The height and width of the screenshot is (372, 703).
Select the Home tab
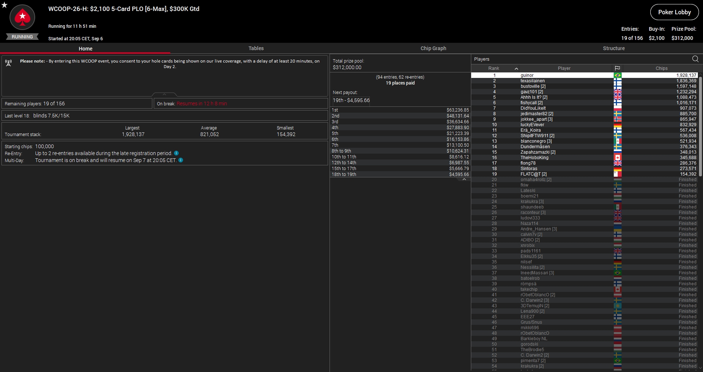(85, 48)
